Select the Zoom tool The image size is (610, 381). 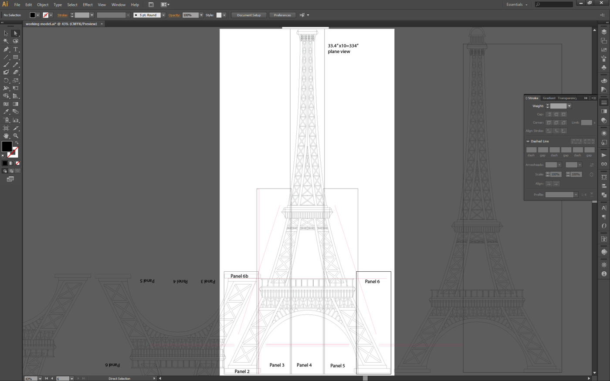pyautogui.click(x=16, y=136)
